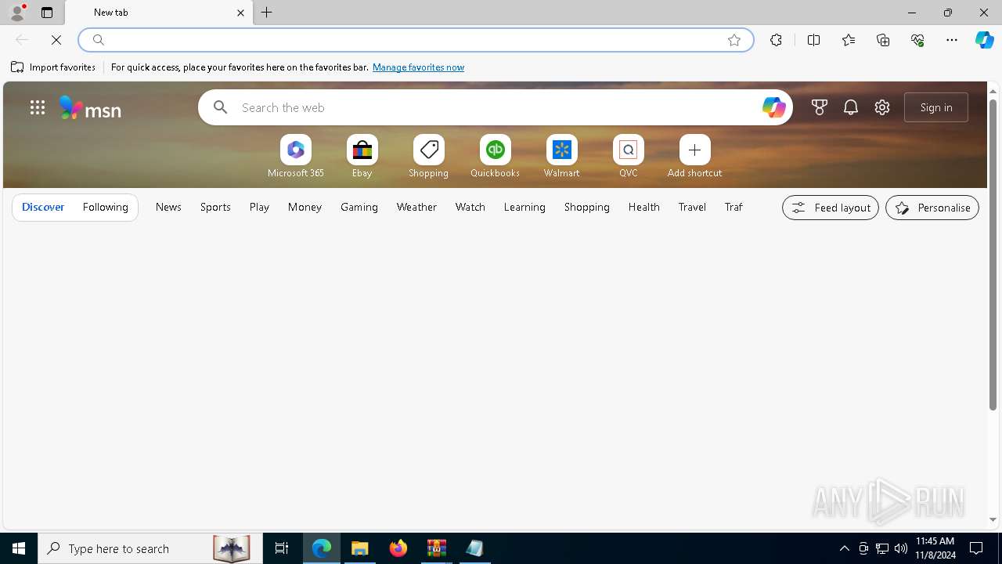Show hidden system tray icons
1002x564 pixels.
point(845,548)
